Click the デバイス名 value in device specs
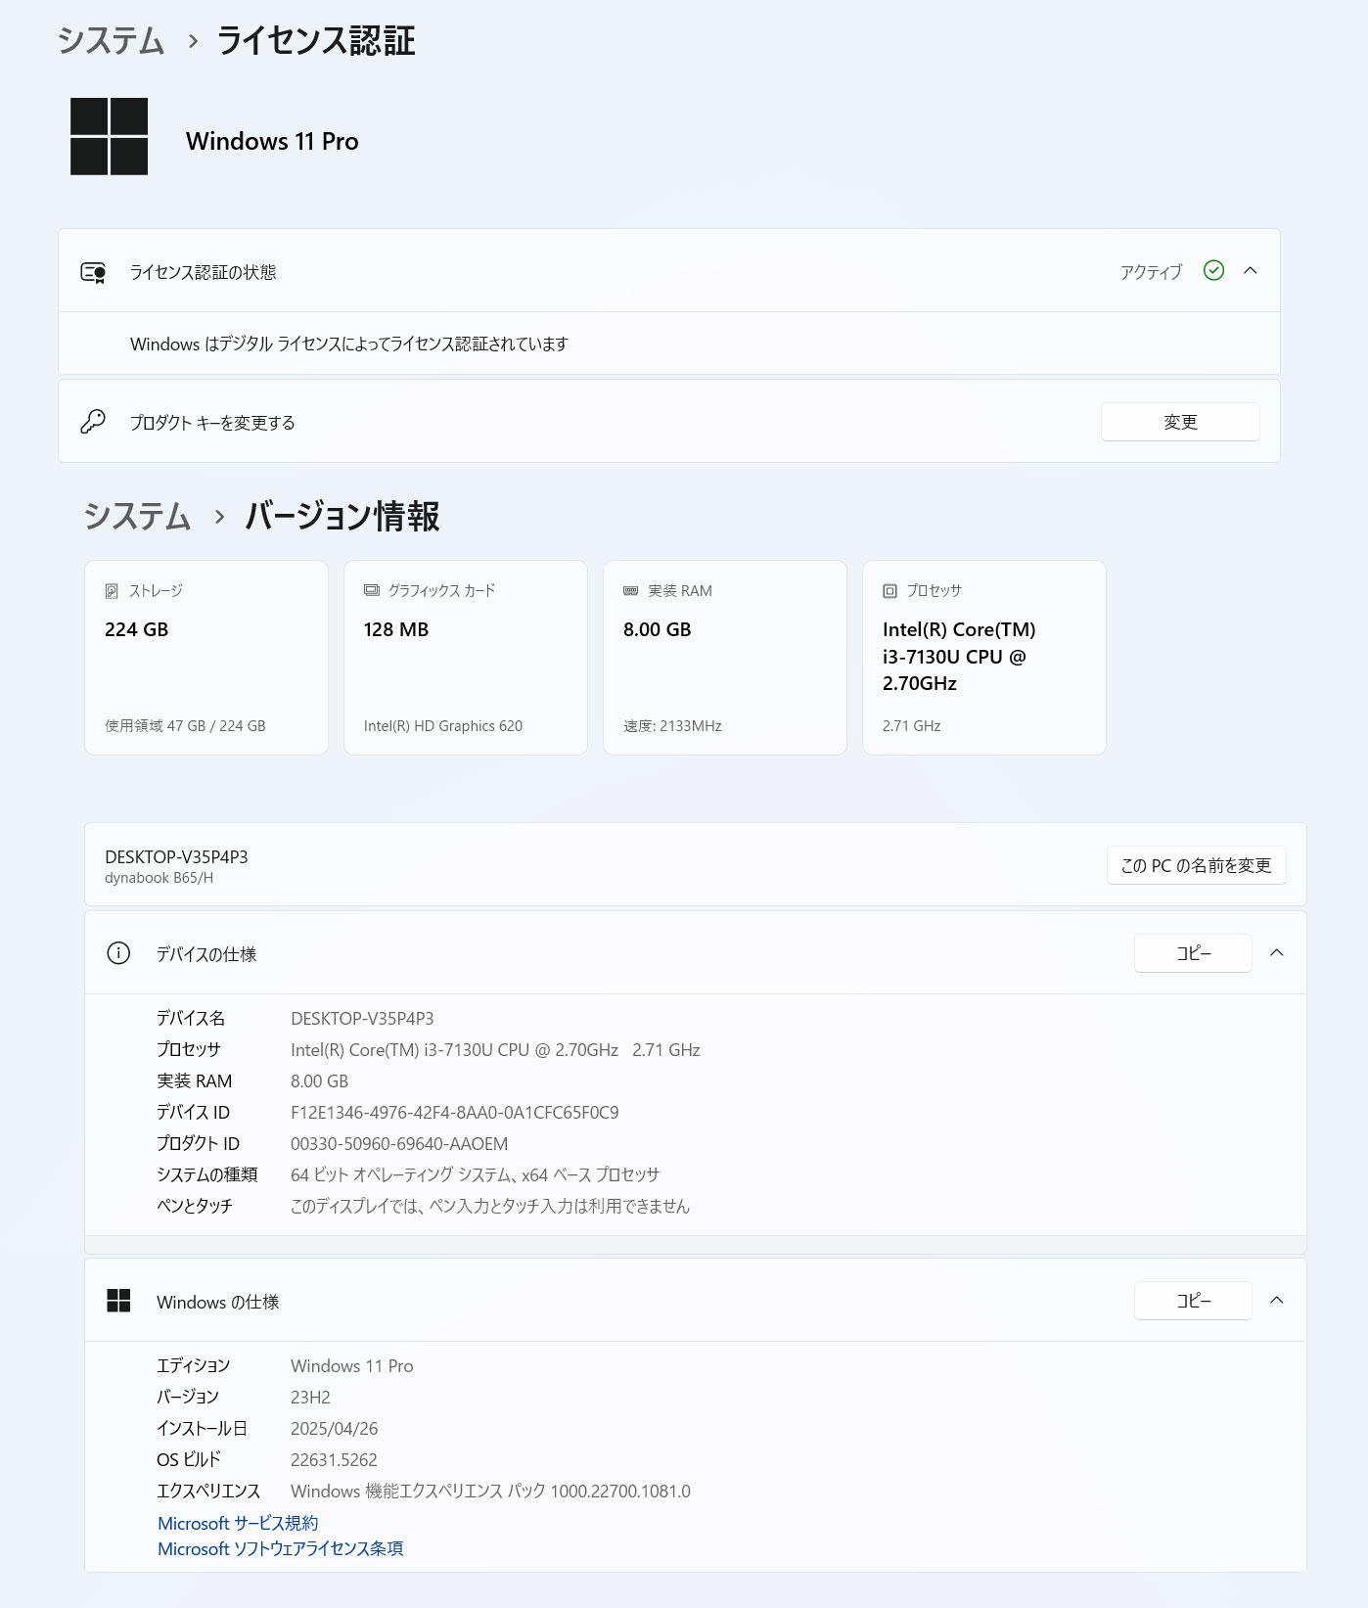The width and height of the screenshot is (1368, 1608). 362,1019
